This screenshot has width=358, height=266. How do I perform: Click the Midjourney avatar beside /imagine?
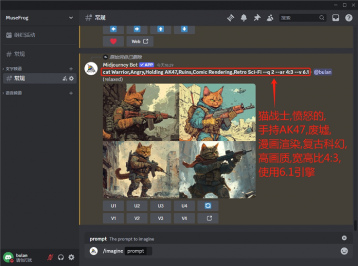tap(94, 251)
